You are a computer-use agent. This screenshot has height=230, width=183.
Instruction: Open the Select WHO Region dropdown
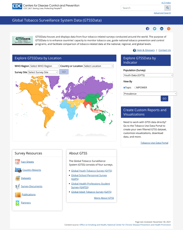point(45,66)
